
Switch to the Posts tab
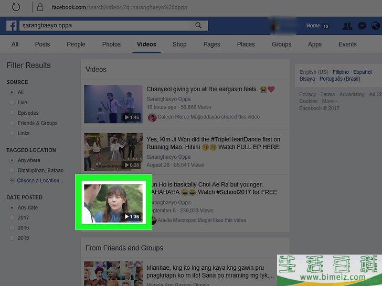[x=43, y=44]
